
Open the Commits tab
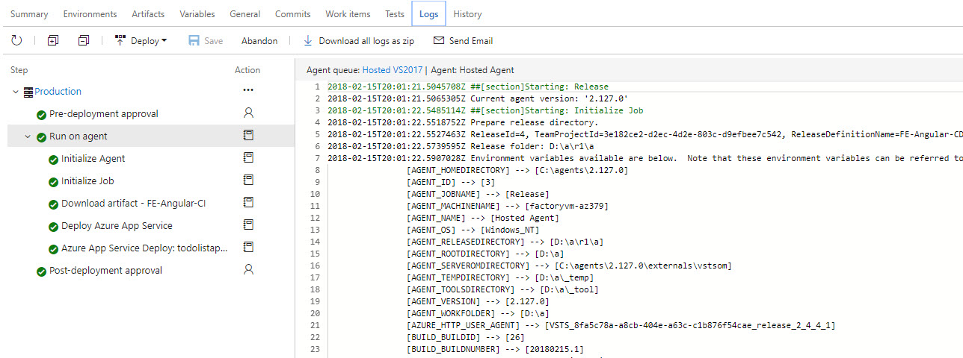(293, 14)
